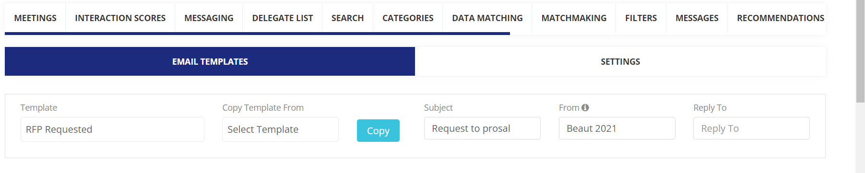Open the Matchmaking tab
The image size is (865, 173).
574,18
